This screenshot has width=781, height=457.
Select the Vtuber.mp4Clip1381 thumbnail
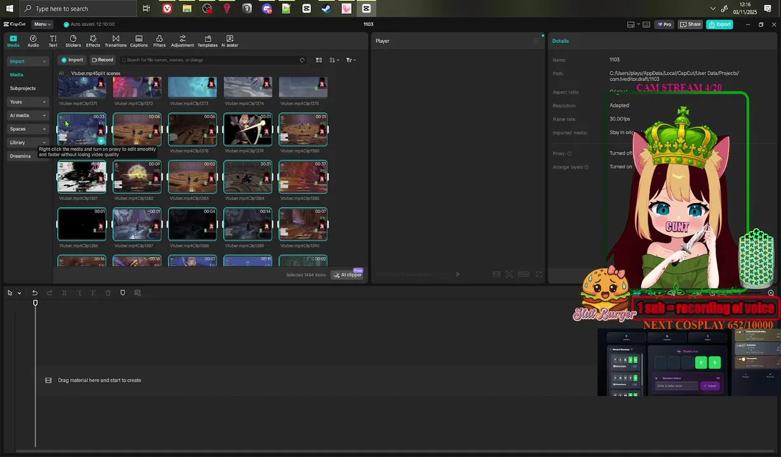[82, 176]
